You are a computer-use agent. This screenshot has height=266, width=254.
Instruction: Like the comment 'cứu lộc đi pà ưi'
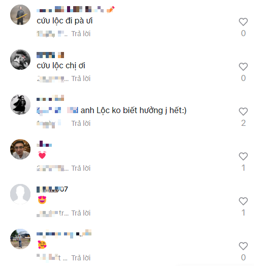pyautogui.click(x=243, y=22)
